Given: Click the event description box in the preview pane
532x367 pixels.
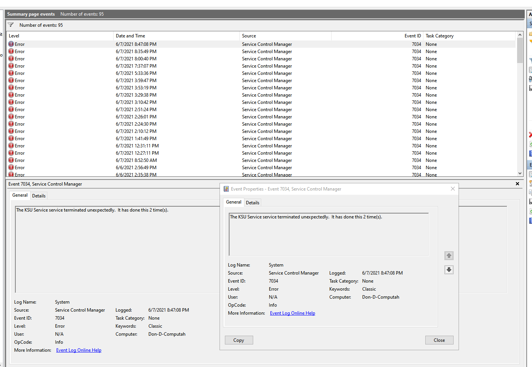Looking at the screenshot, I should (117, 249).
